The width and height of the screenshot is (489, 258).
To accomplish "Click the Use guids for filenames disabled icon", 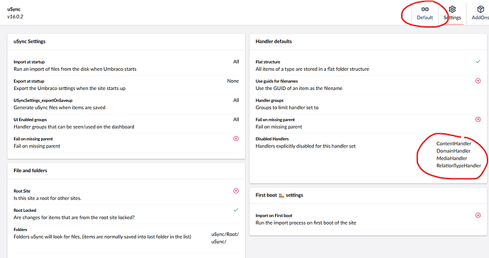I will (478, 81).
